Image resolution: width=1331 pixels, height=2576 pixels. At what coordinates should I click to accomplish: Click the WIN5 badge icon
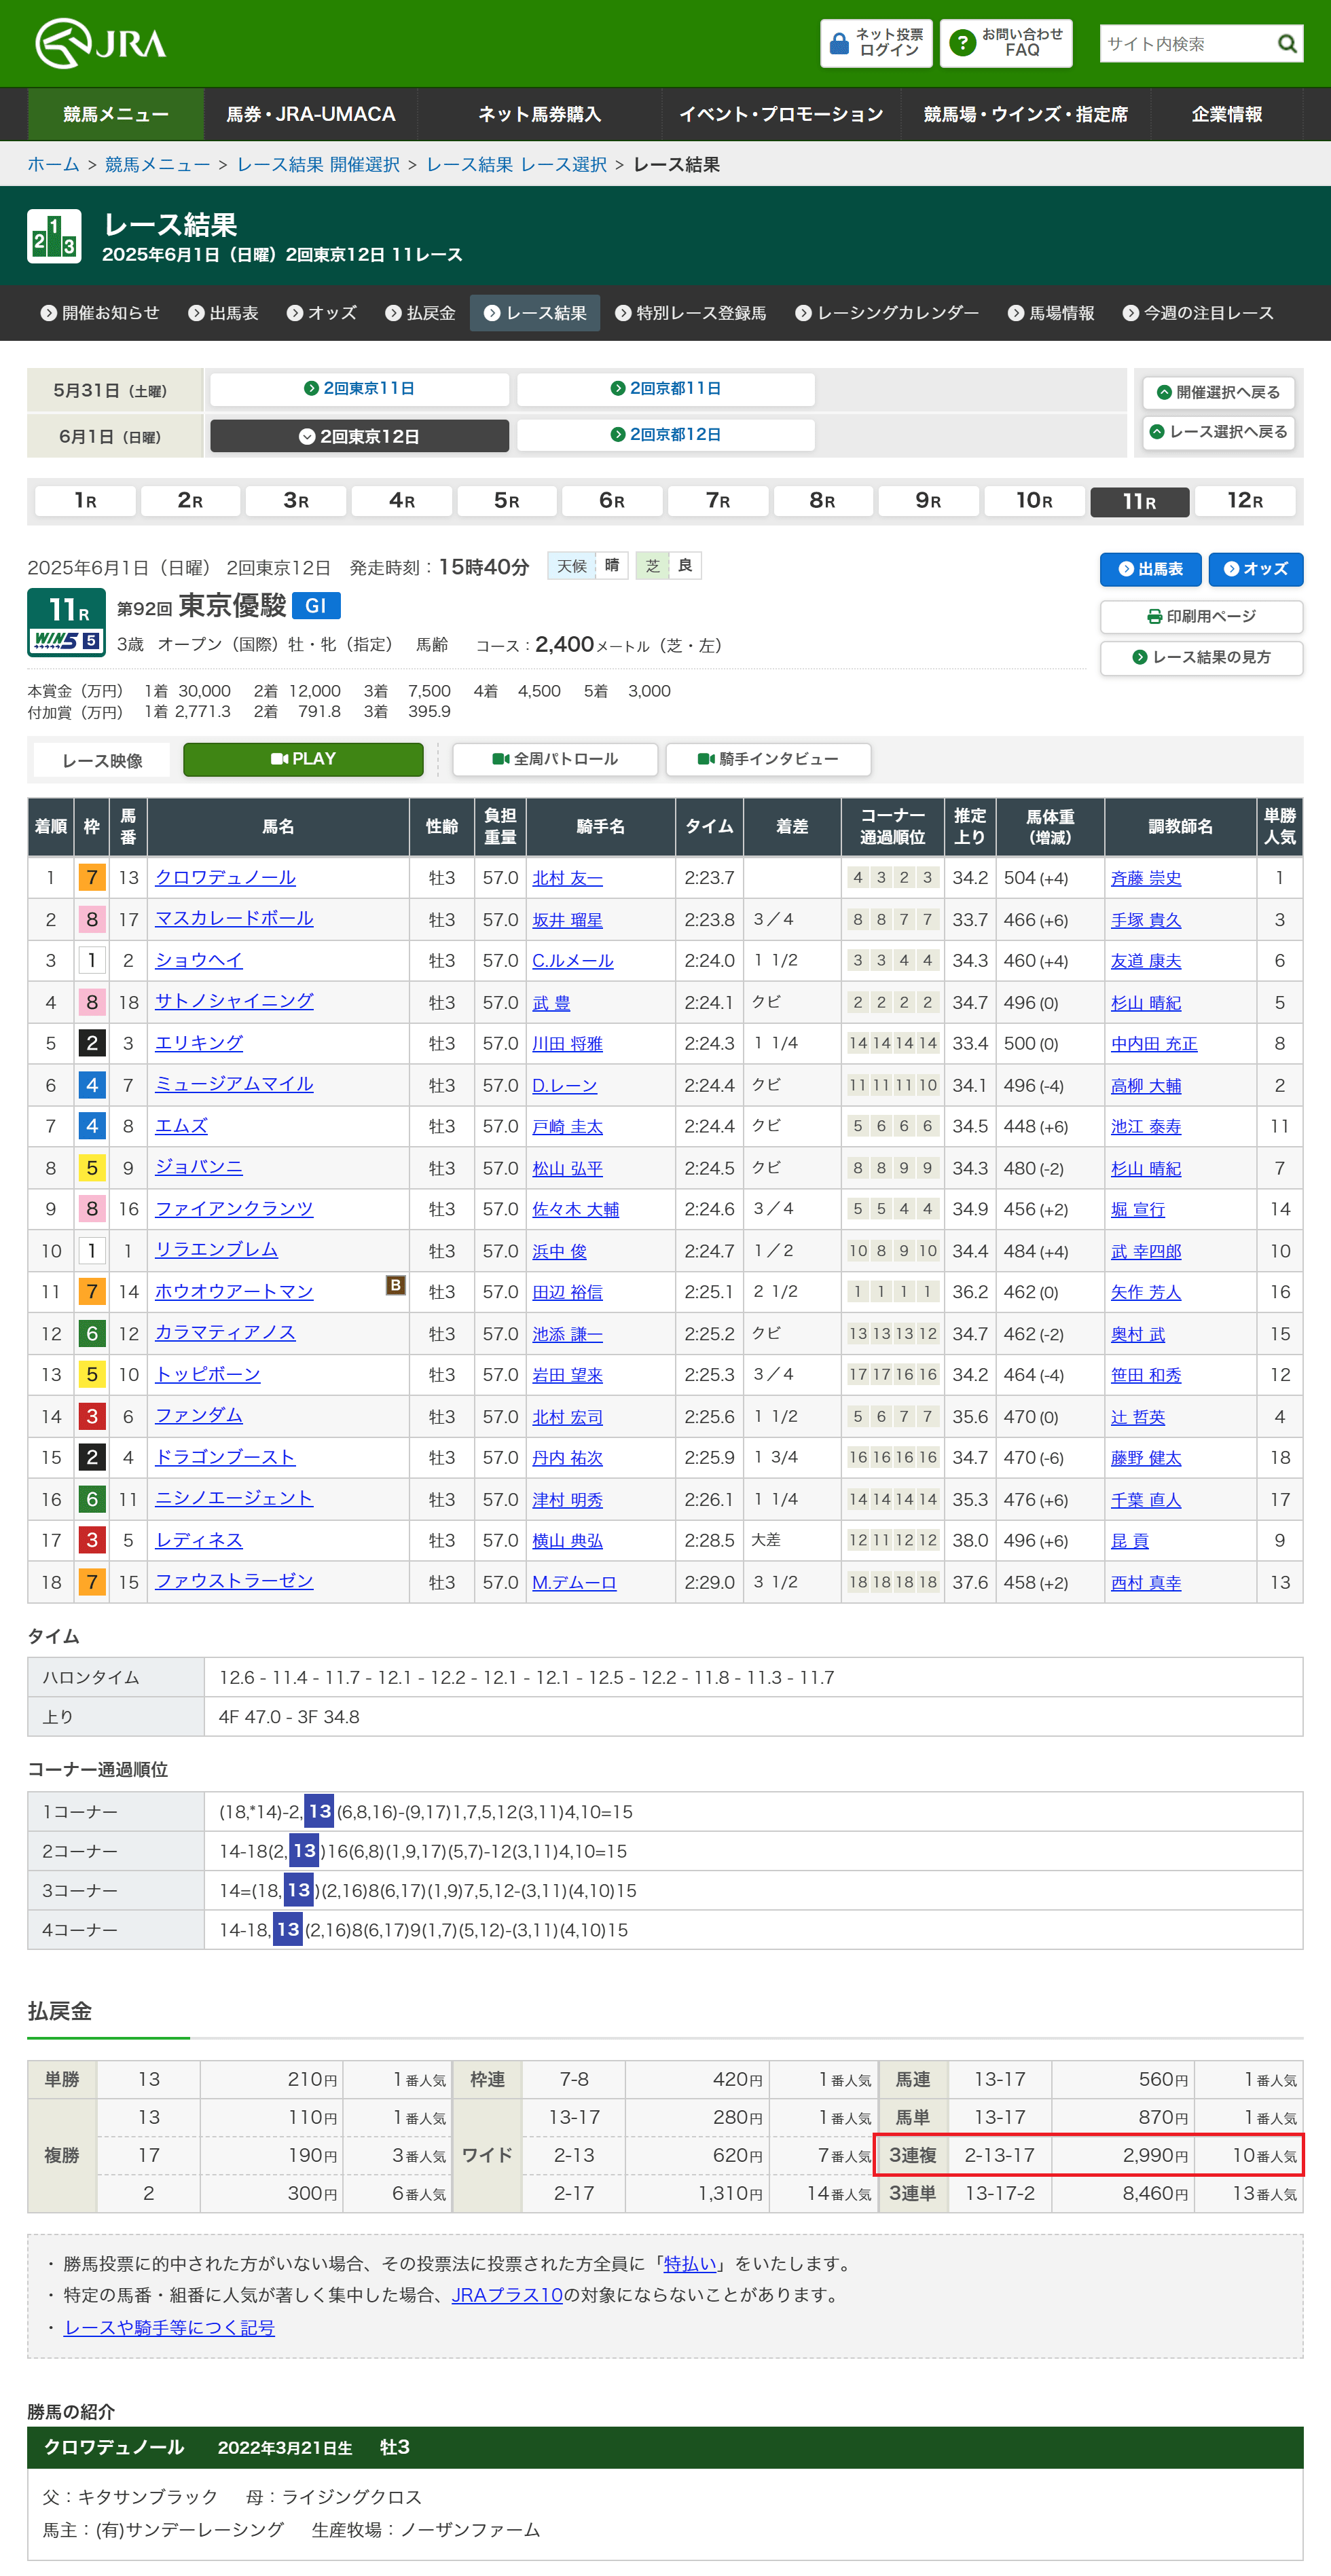pyautogui.click(x=66, y=641)
